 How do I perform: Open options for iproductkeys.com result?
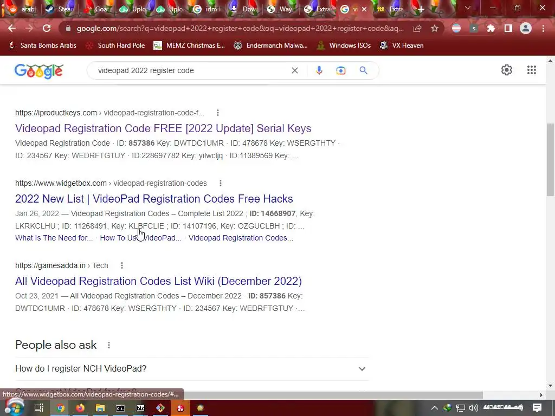(x=218, y=113)
